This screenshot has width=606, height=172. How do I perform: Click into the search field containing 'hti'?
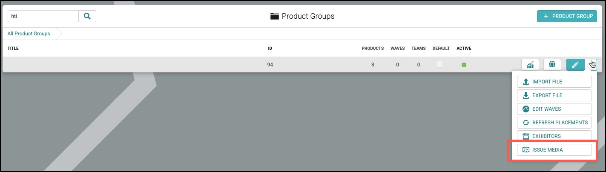click(x=43, y=16)
